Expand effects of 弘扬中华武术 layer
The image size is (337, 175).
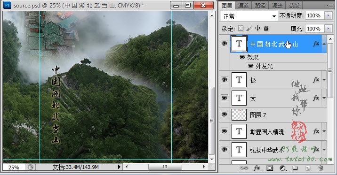324,150
